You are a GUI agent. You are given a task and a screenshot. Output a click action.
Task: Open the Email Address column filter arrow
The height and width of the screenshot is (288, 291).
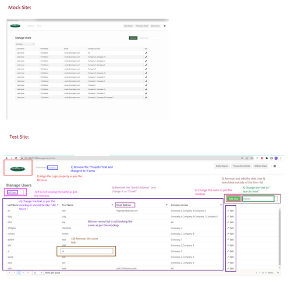[x=166, y=205]
